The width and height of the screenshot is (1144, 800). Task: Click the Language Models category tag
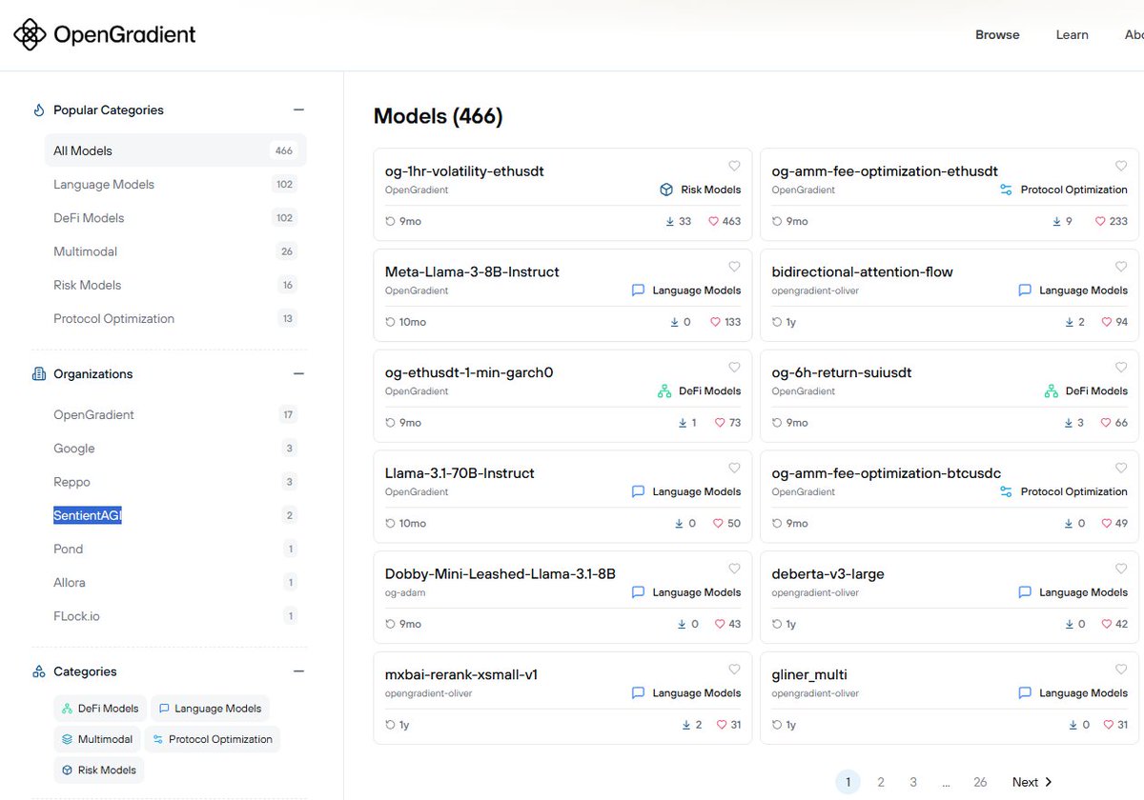click(x=210, y=709)
